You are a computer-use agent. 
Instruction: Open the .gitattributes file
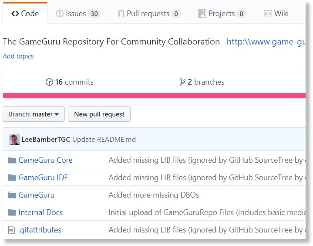coord(40,230)
